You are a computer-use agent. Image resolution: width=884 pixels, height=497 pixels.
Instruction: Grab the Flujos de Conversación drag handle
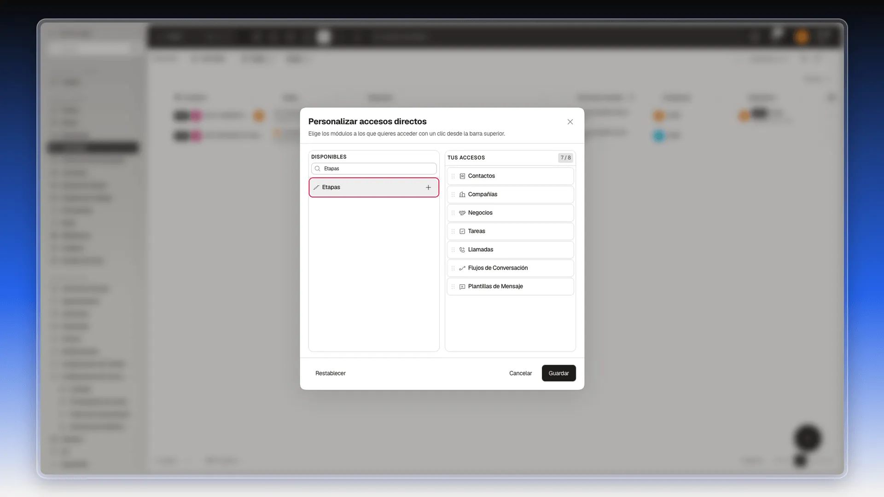(x=453, y=268)
